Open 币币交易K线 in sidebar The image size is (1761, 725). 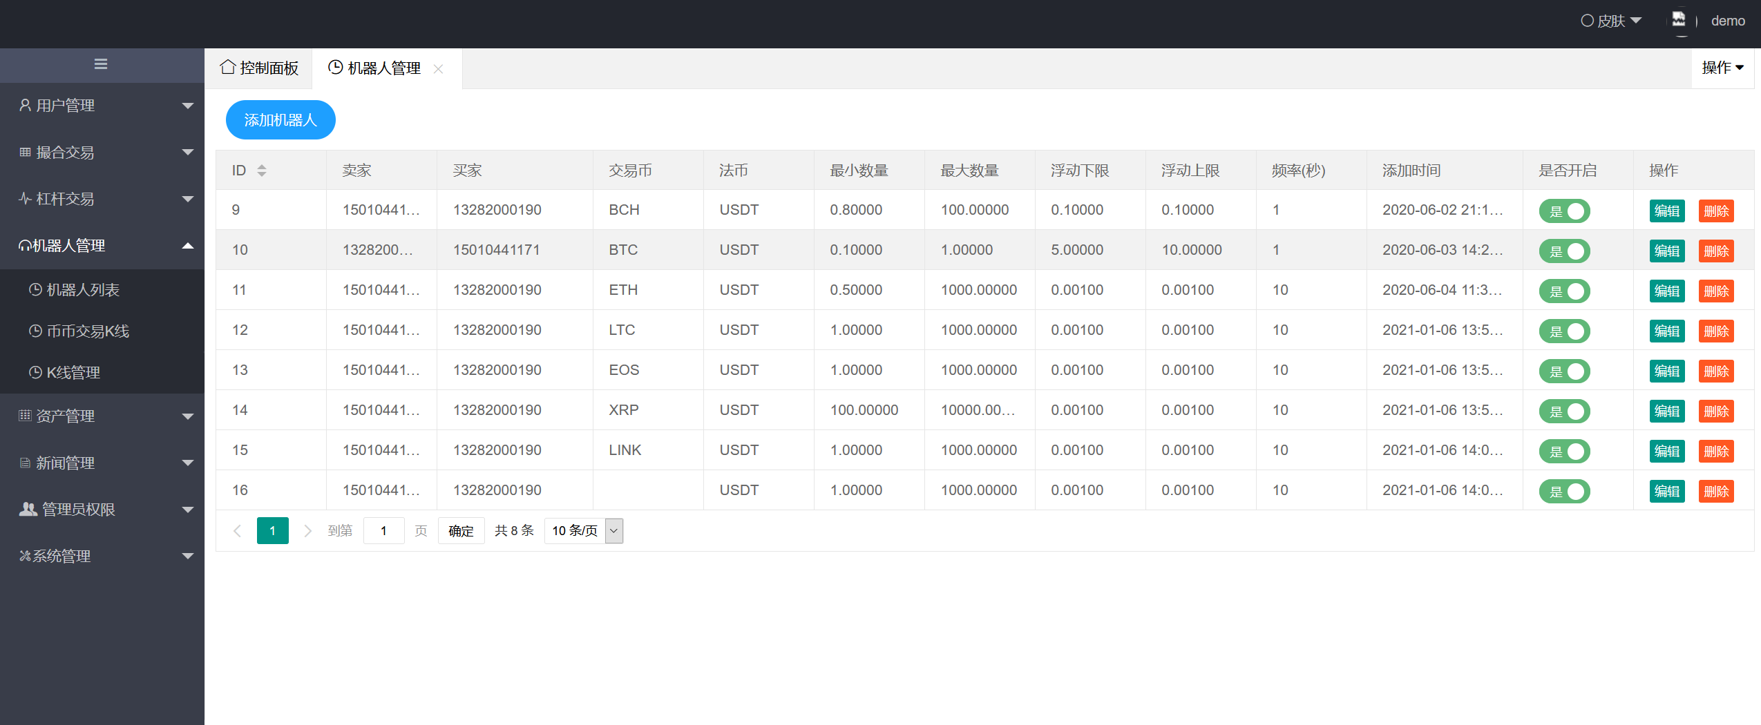[102, 331]
